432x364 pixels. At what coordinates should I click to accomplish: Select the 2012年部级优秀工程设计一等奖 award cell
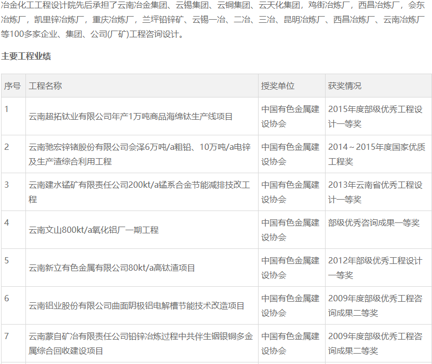point(375,268)
